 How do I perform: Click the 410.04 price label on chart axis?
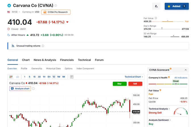coord(136,112)
